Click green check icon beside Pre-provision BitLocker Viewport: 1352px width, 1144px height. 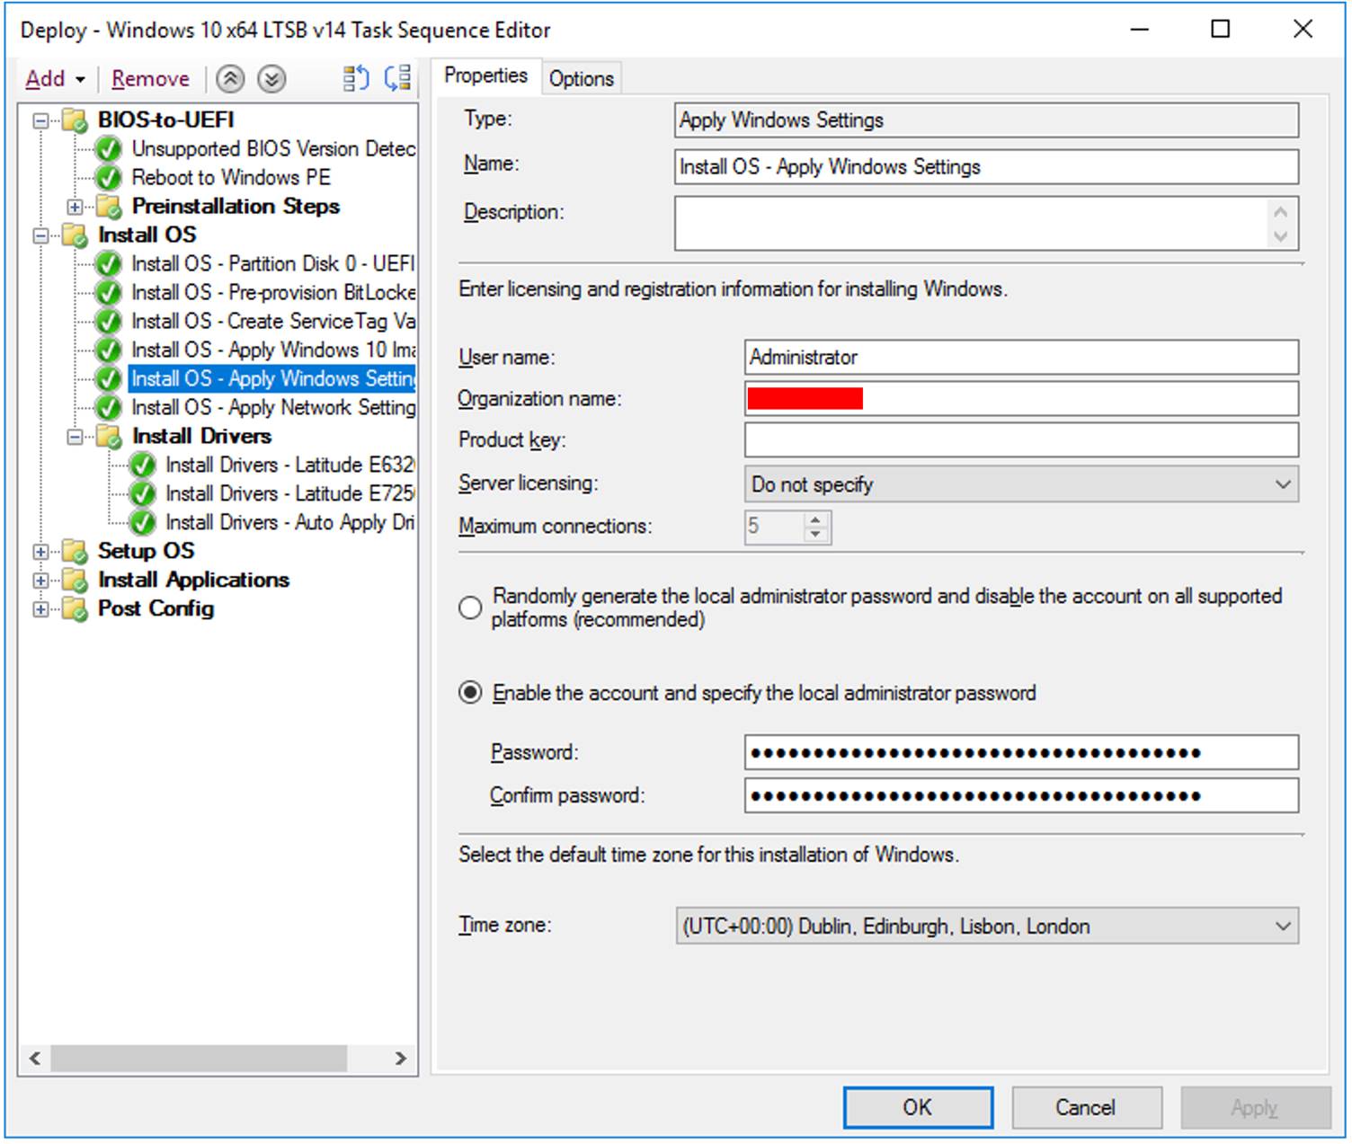[x=109, y=292]
